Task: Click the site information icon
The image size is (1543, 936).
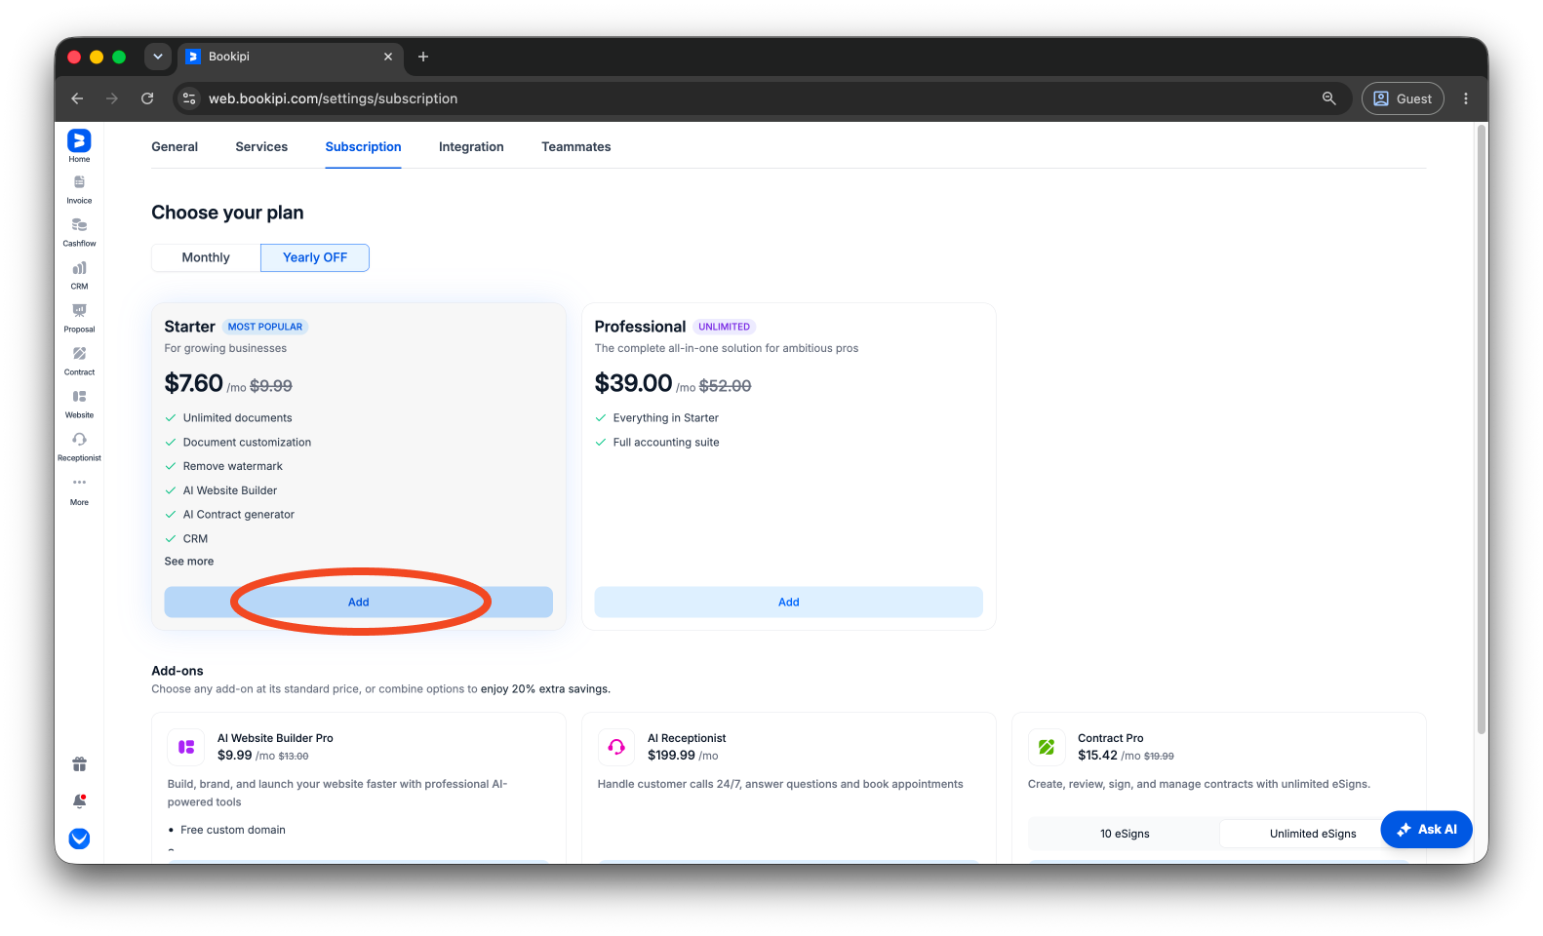Action: point(190,98)
